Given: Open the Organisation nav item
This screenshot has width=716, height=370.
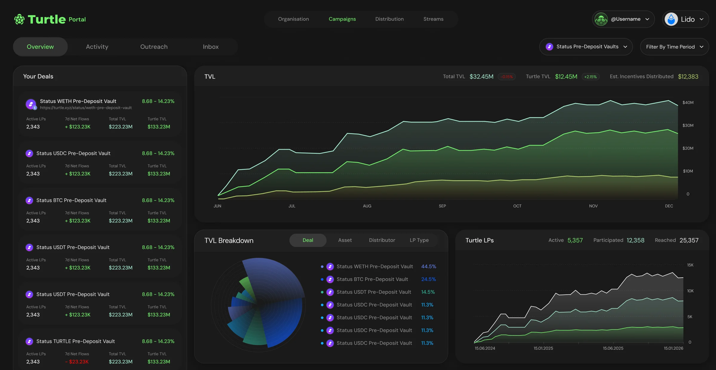Looking at the screenshot, I should click(x=293, y=19).
